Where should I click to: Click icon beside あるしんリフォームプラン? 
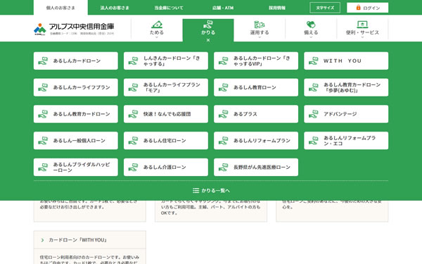[x=224, y=141]
